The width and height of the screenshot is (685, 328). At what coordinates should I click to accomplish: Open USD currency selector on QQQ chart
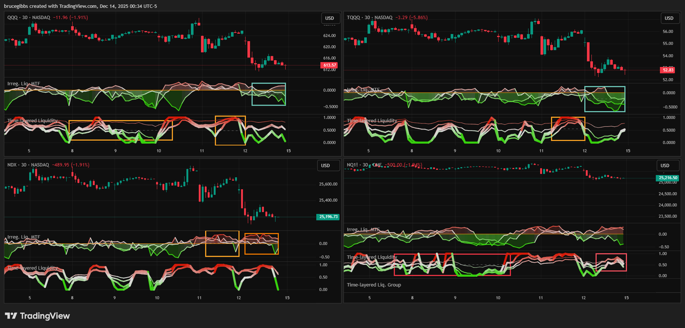[329, 18]
